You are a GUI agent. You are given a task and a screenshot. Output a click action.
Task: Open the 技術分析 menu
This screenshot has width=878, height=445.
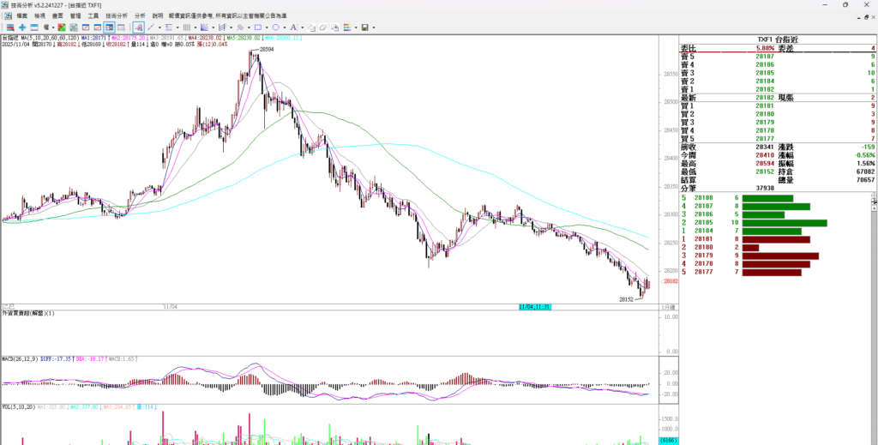[x=117, y=15]
